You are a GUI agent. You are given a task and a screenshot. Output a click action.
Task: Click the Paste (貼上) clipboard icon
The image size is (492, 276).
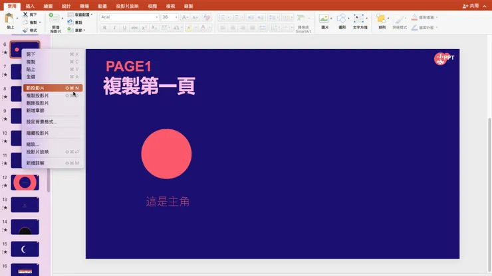[9, 19]
